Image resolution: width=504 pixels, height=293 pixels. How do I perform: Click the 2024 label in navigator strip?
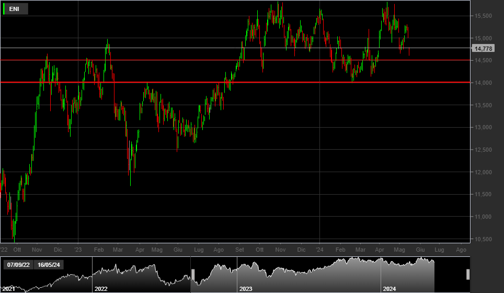point(390,289)
